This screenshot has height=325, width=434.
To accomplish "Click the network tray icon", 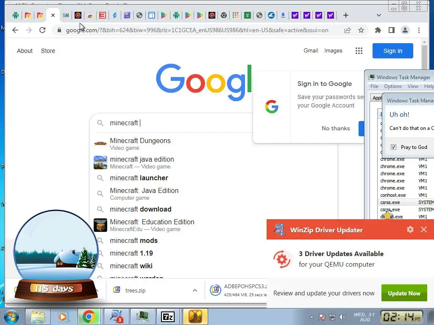I will [x=332, y=317].
